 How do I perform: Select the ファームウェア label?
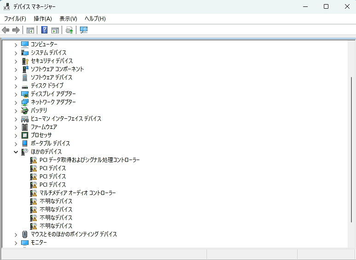coord(44,127)
